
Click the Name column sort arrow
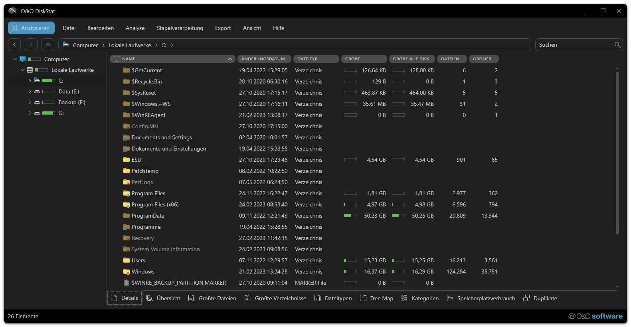click(x=230, y=59)
